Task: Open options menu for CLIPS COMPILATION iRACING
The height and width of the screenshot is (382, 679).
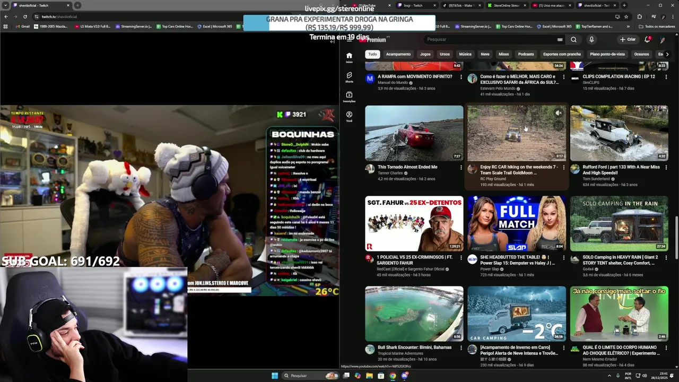Action: coord(666,77)
